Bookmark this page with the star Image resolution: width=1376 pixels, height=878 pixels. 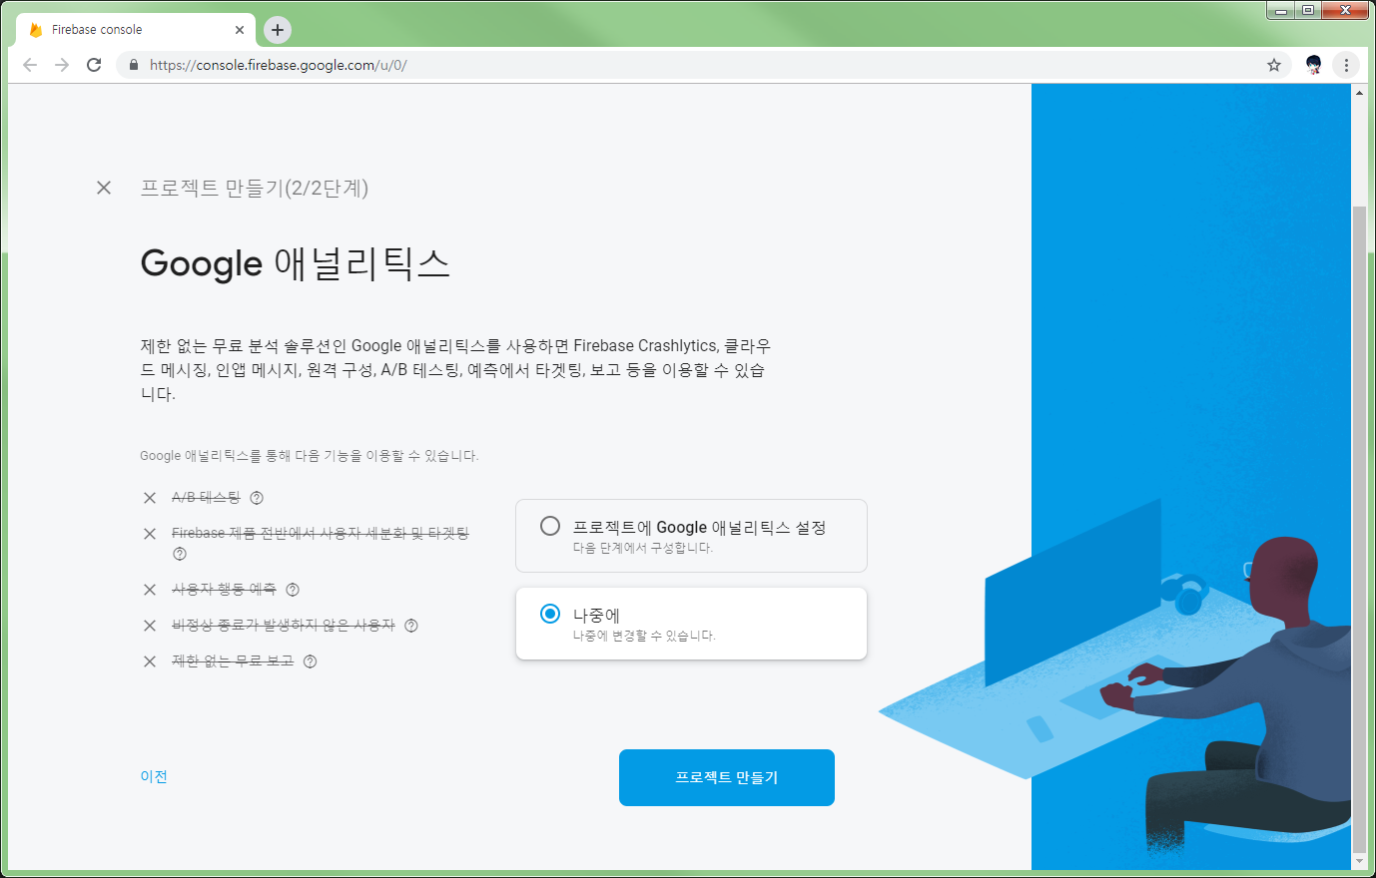tap(1274, 65)
